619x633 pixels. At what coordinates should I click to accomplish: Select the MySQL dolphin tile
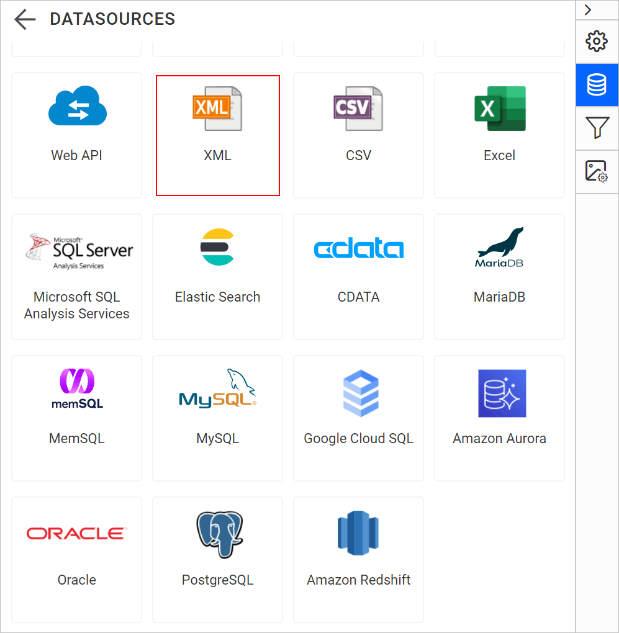(218, 418)
